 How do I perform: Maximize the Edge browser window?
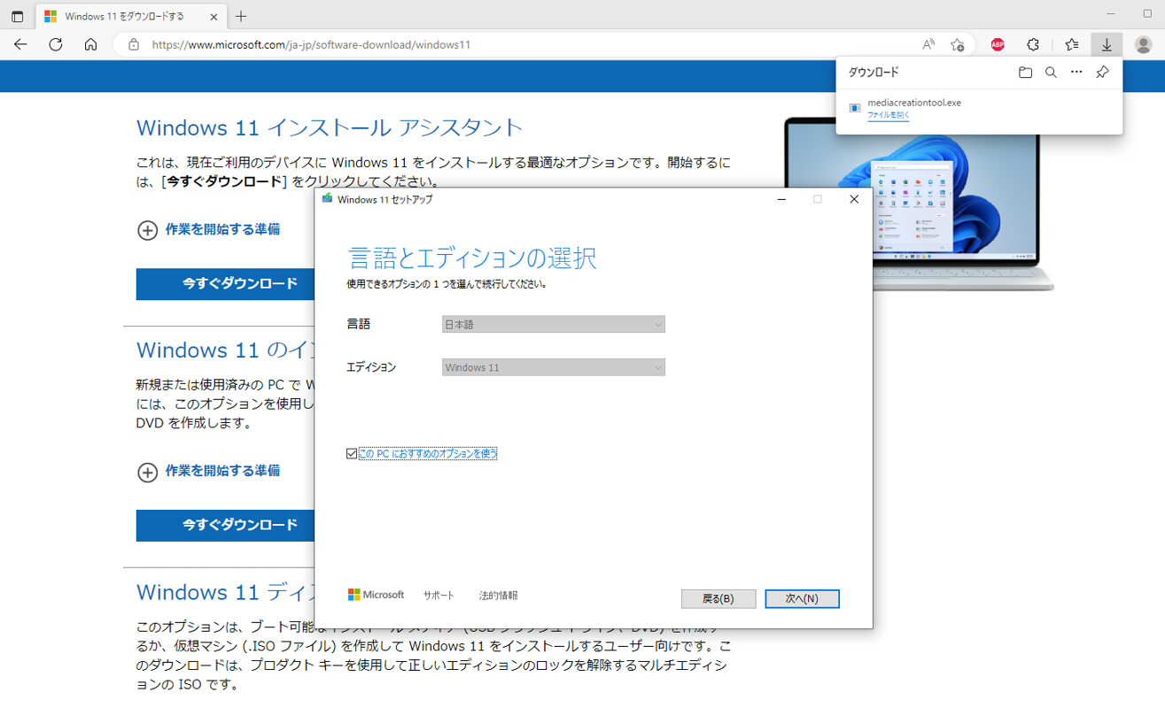point(1148,14)
